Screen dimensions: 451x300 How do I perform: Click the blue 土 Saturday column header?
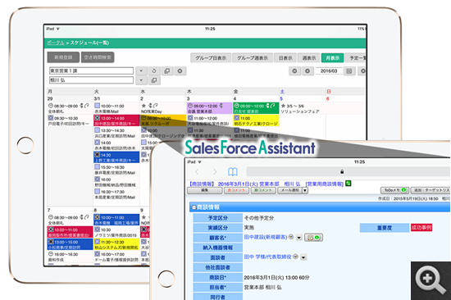click(x=282, y=92)
